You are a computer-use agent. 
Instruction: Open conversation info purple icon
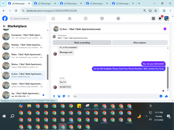(x=165, y=29)
